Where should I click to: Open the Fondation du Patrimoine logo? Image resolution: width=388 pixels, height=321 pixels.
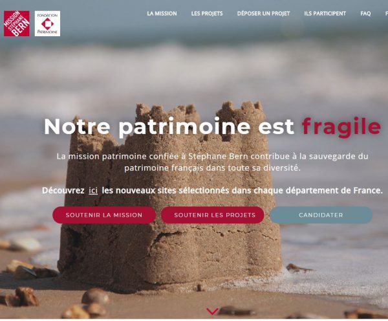47,23
